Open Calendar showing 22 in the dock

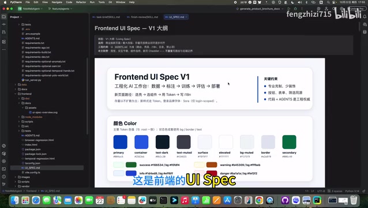[100, 200]
